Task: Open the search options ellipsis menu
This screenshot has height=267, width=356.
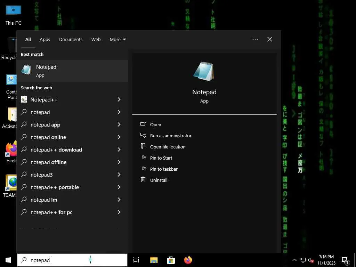Action: pyautogui.click(x=255, y=39)
